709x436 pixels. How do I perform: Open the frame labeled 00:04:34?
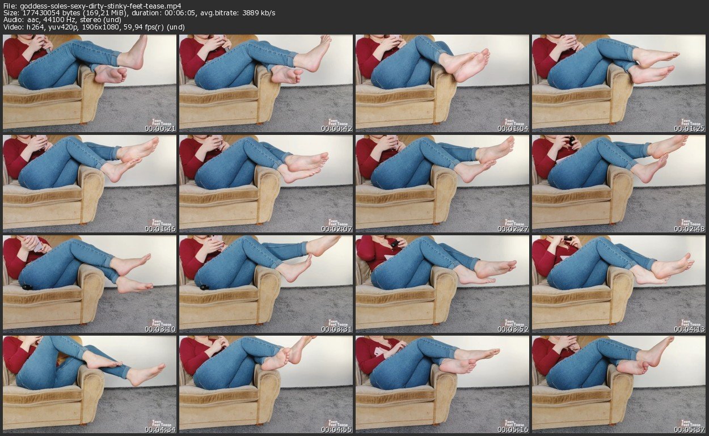(x=89, y=384)
